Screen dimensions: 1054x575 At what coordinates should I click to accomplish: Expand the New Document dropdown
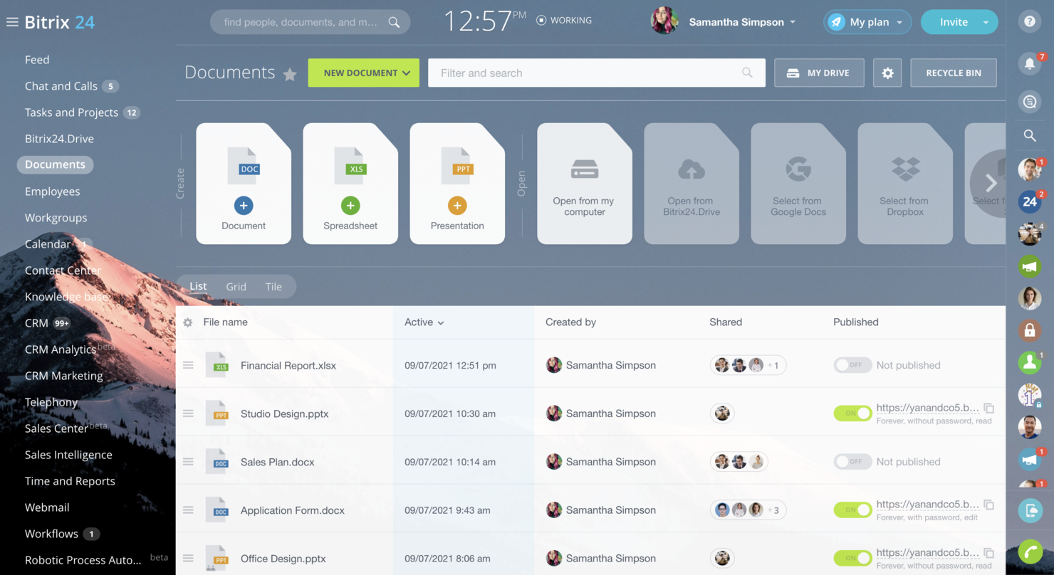(x=406, y=73)
